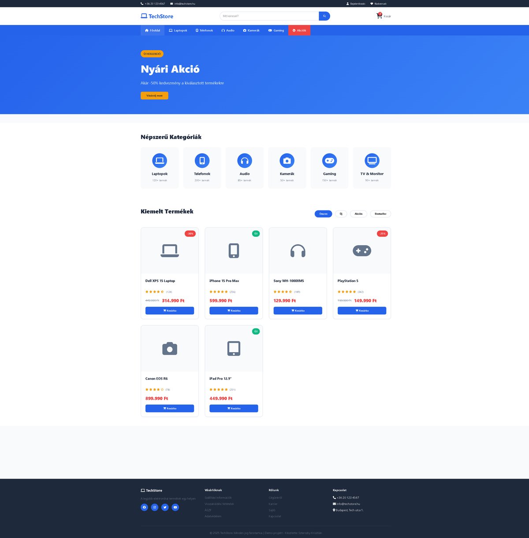
Task: Select the Összes product filter
Action: pyautogui.click(x=323, y=214)
